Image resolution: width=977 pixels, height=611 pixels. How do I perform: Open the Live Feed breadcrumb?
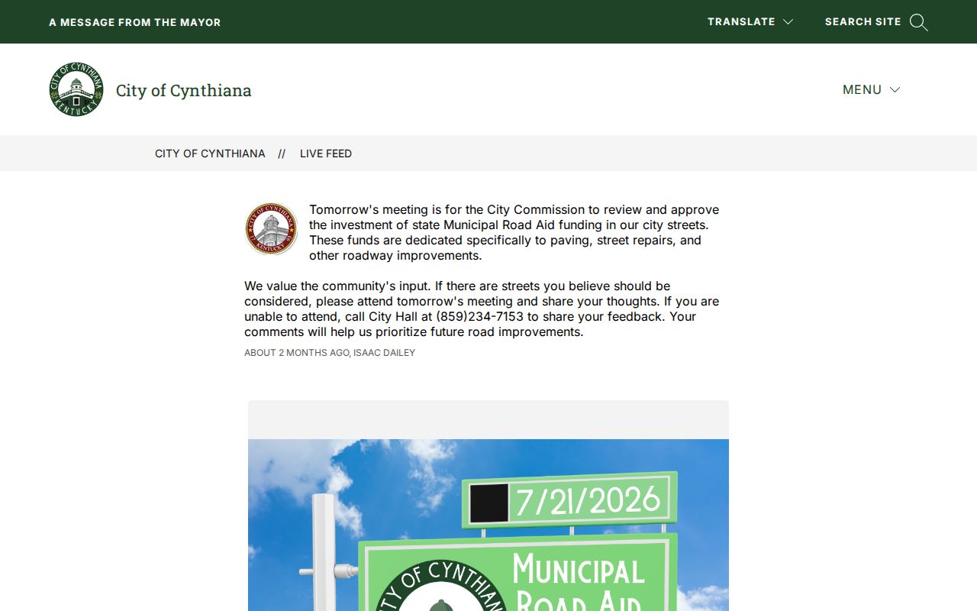click(326, 154)
